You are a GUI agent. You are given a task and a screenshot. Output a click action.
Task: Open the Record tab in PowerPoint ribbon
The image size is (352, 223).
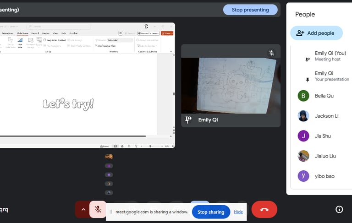click(x=35, y=33)
